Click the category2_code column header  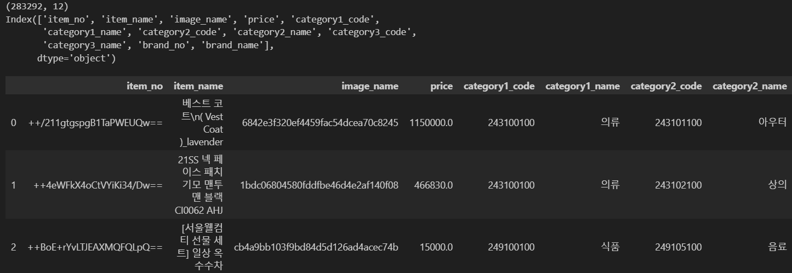tap(666, 86)
